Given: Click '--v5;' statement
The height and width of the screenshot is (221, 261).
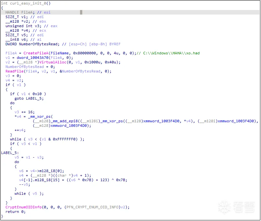Looking at the screenshot, I should tap(25, 185).
